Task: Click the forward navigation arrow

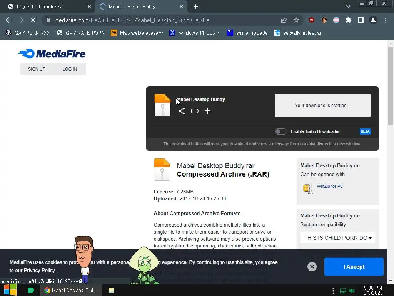Action: (21, 20)
